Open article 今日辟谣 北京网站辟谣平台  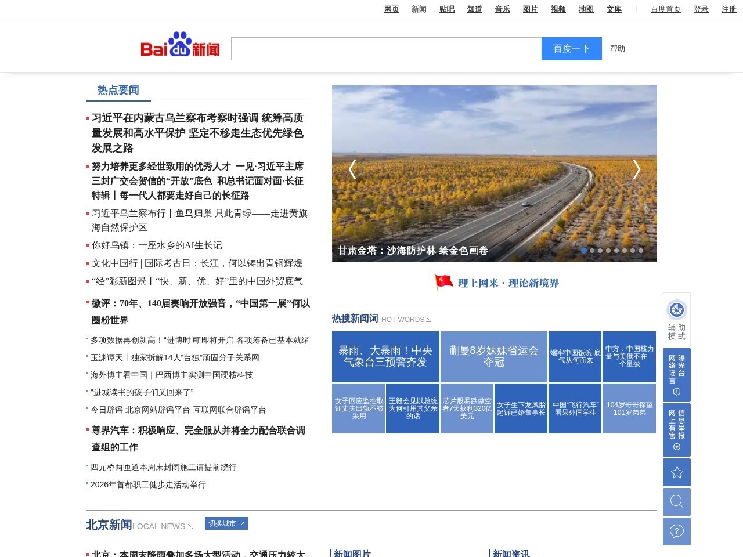(178, 410)
